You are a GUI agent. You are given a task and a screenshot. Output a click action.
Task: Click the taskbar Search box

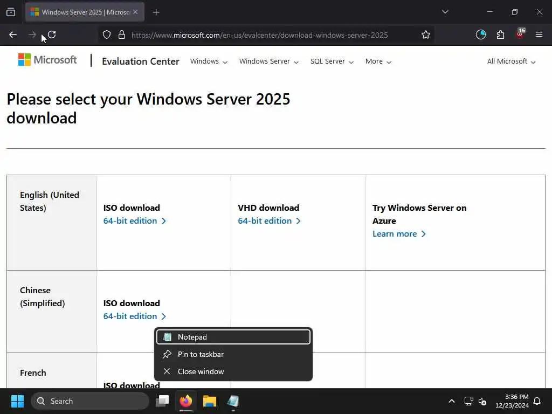tap(90, 401)
